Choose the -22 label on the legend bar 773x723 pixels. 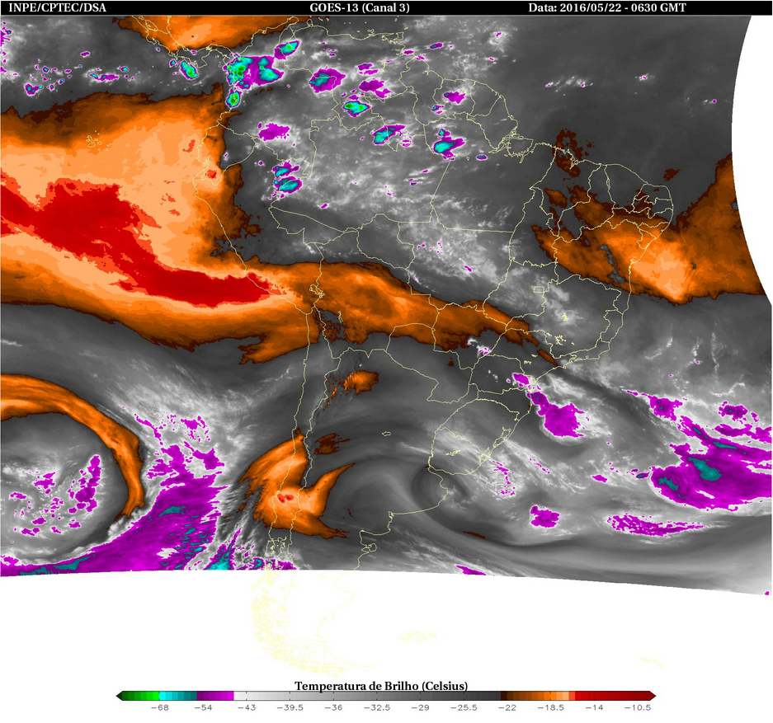[x=507, y=707]
